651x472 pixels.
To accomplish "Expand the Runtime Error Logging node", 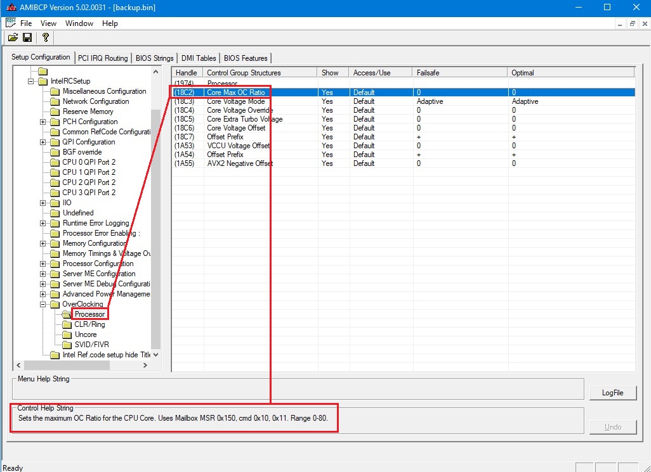I will [x=43, y=224].
